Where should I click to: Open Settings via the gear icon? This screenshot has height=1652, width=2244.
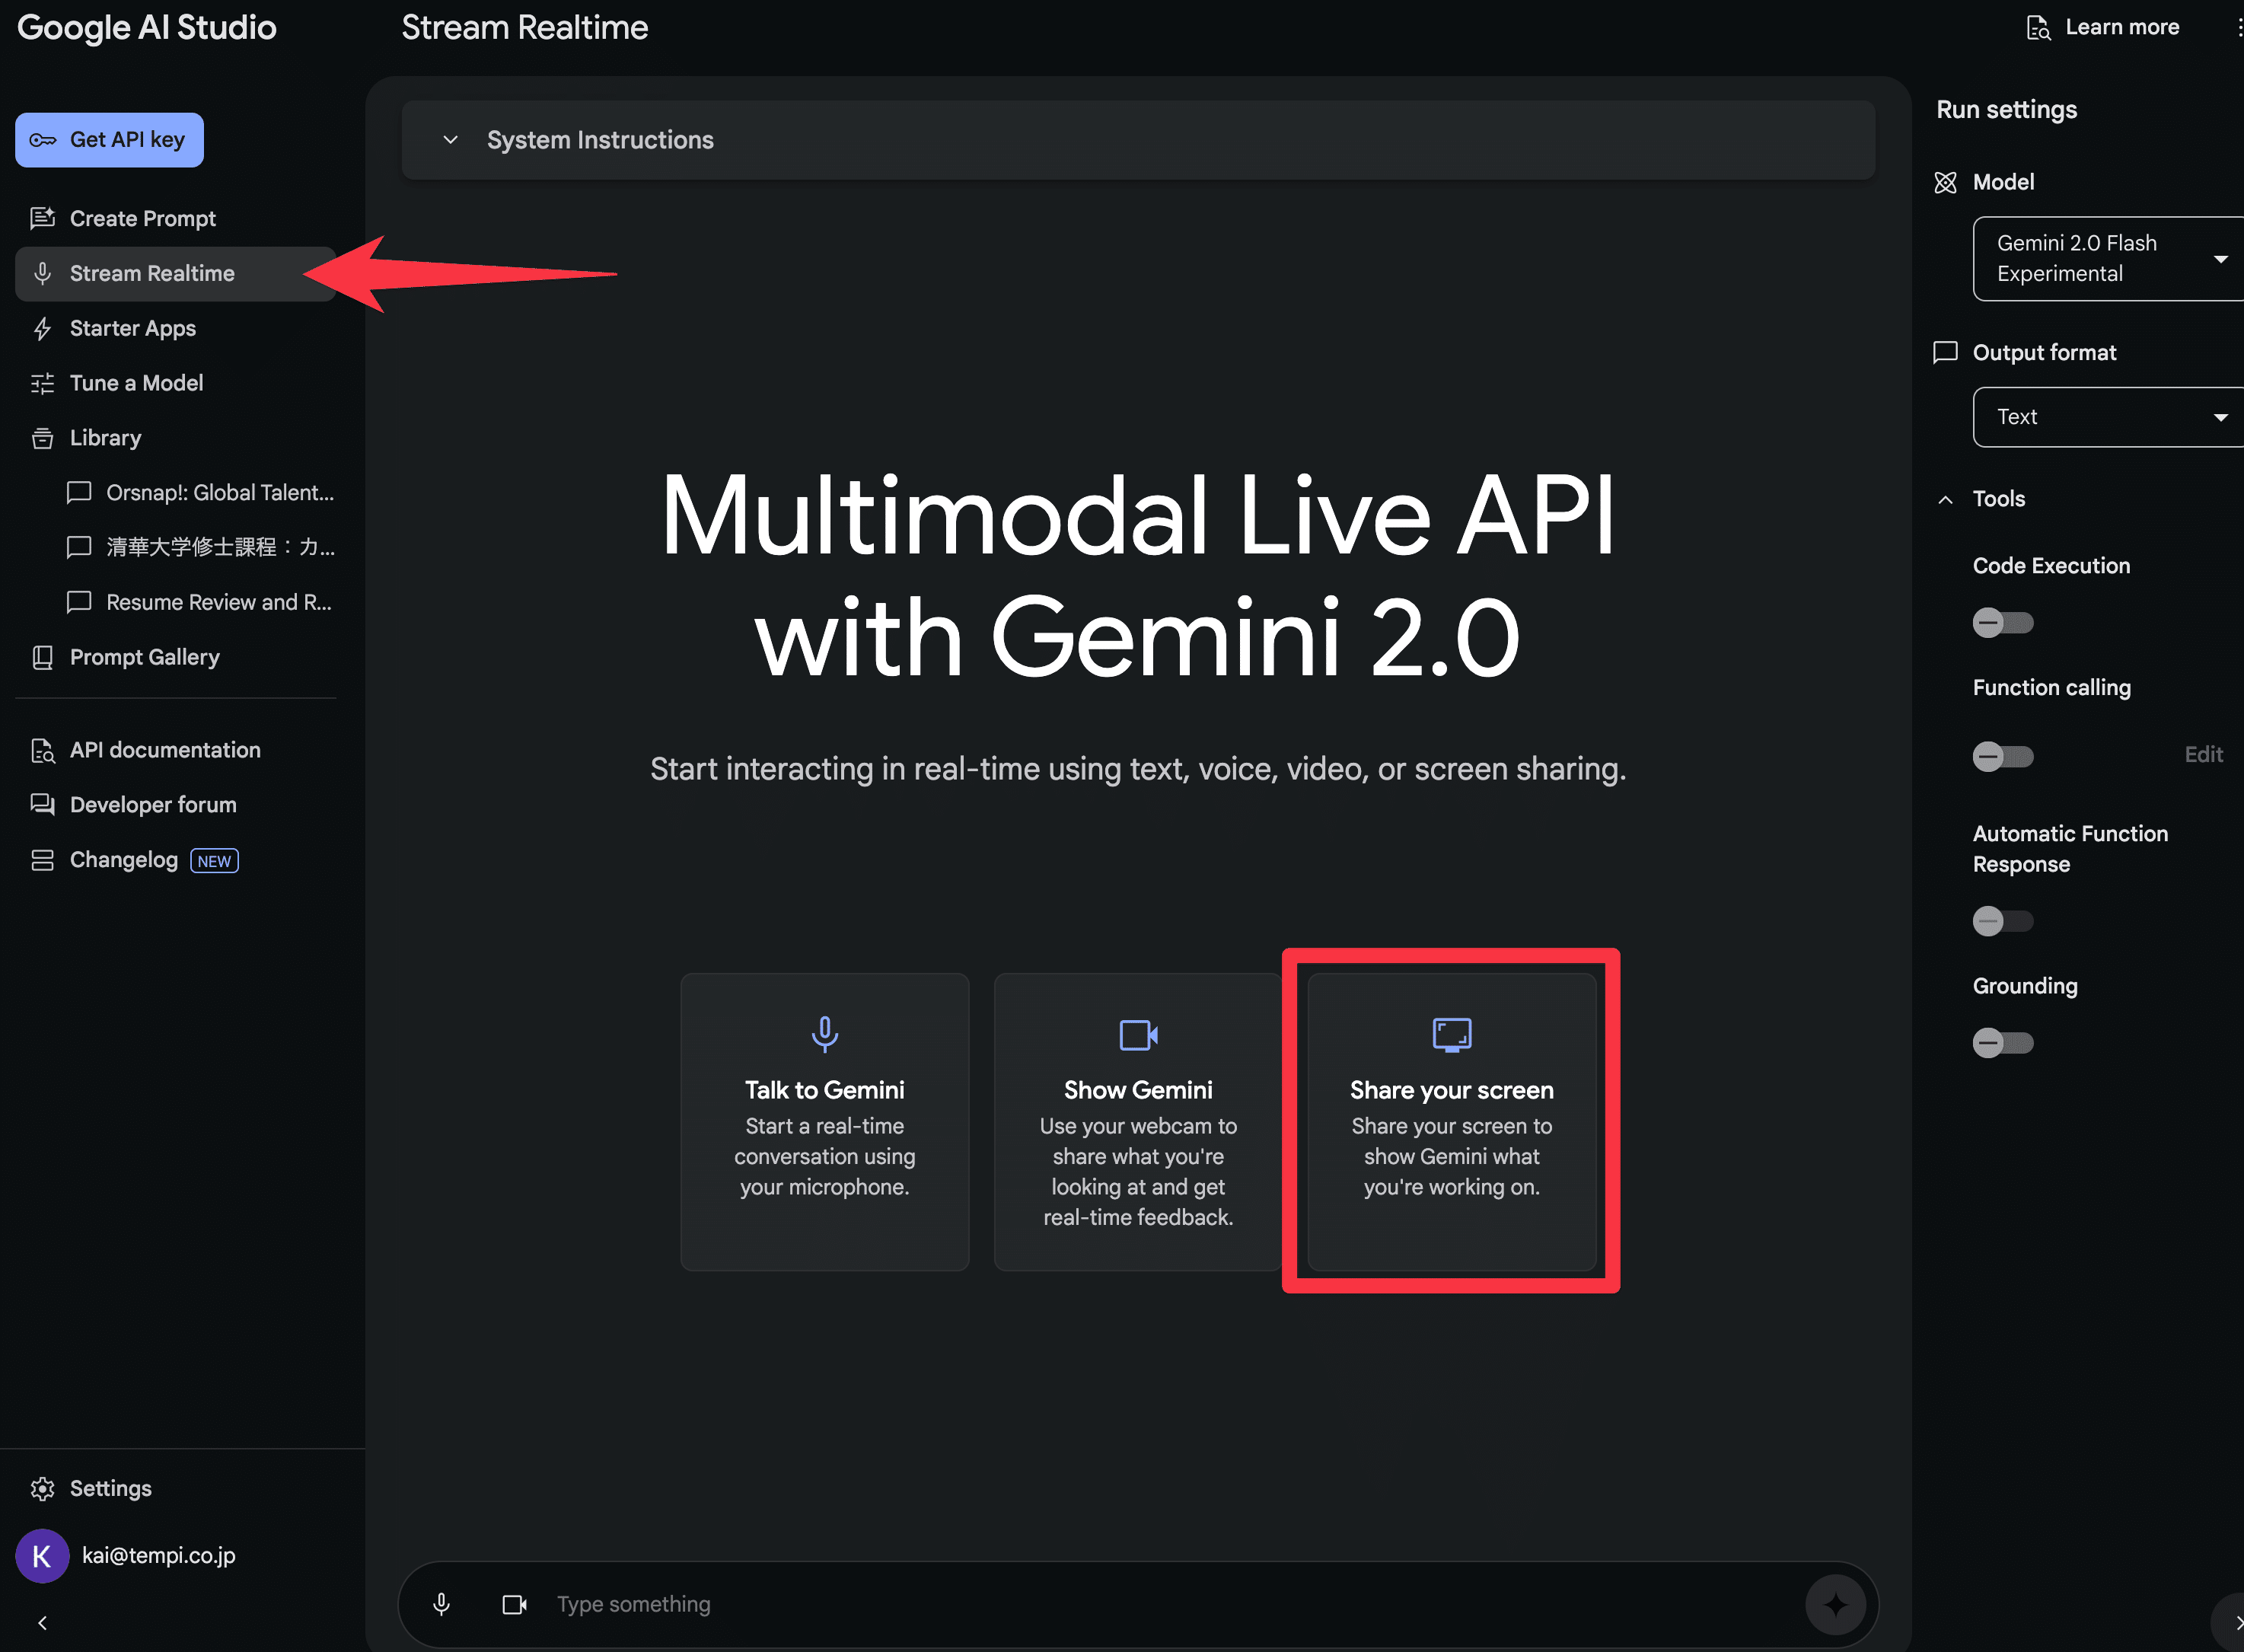coord(42,1488)
